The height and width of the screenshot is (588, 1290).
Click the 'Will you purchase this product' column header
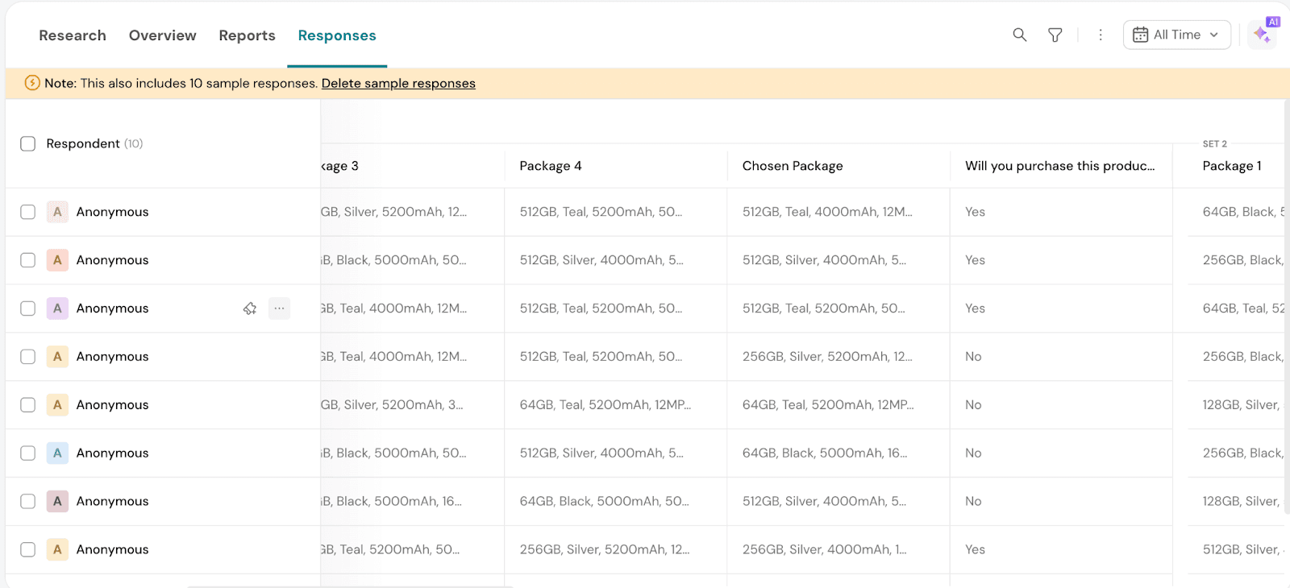[1059, 166]
